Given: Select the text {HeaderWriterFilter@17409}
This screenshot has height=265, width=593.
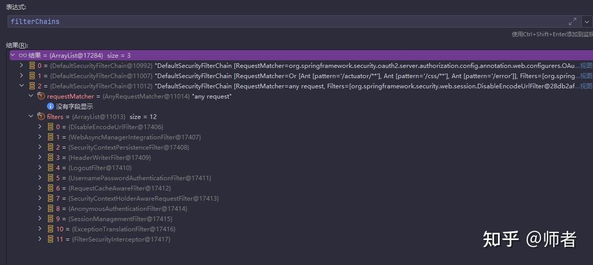Looking at the screenshot, I should click(109, 157).
